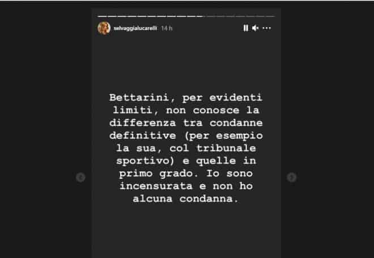The width and height of the screenshot is (374, 258).
Task: Open the selvaggialucarelli username link
Action: coord(135,28)
